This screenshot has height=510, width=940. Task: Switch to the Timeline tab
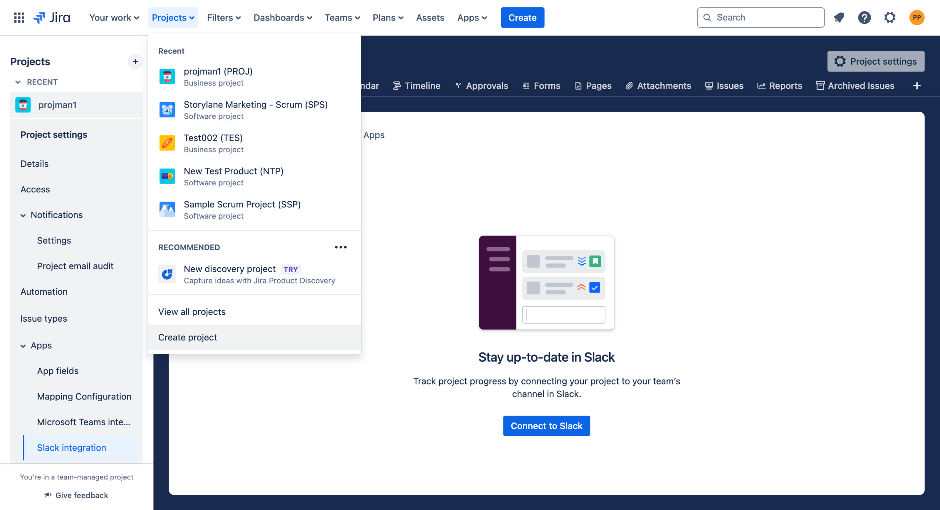point(416,86)
